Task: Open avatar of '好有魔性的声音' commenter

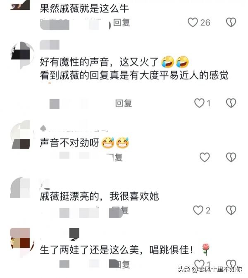Action: pos(22,55)
